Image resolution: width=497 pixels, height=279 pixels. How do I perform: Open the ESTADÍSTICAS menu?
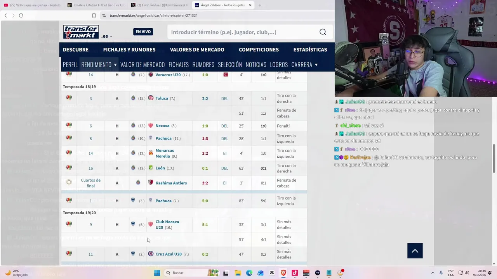click(x=310, y=50)
